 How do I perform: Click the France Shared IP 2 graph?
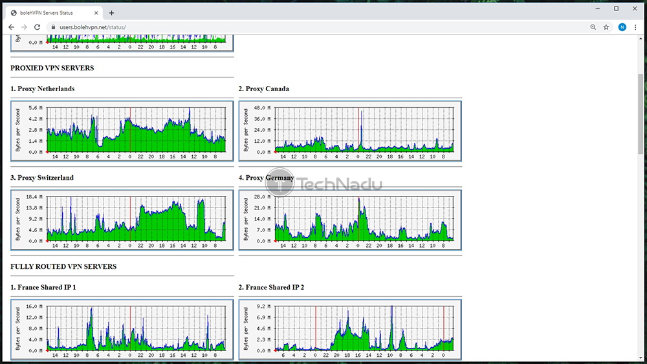[350, 330]
